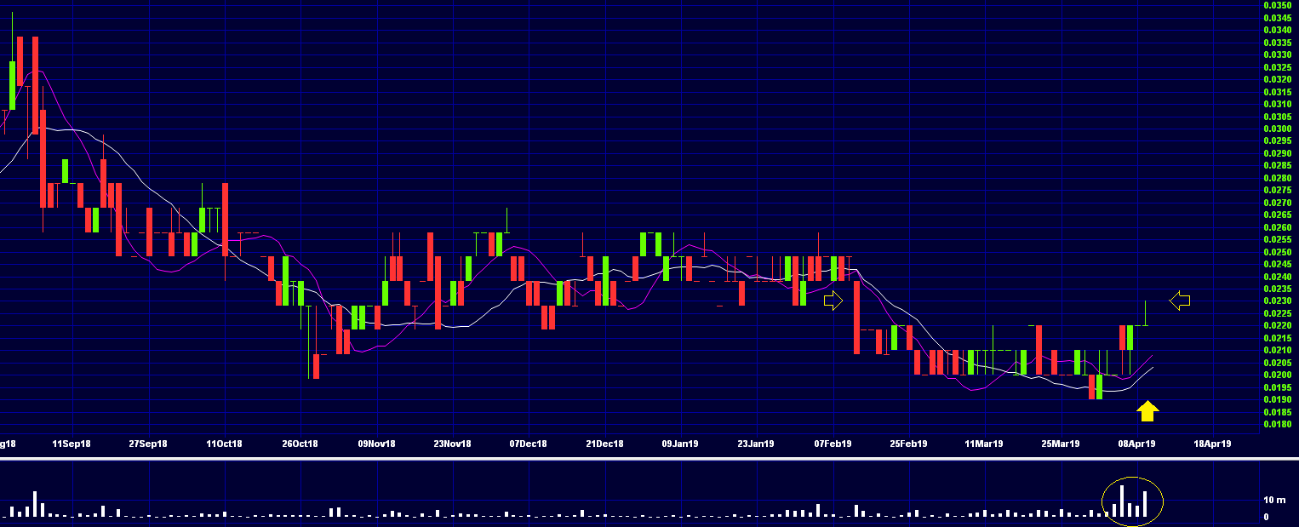Select the 23Jan19 date axis label
This screenshot has height=527, width=1299.
coord(756,444)
